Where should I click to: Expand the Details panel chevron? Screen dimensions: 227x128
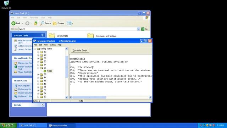click(42, 105)
